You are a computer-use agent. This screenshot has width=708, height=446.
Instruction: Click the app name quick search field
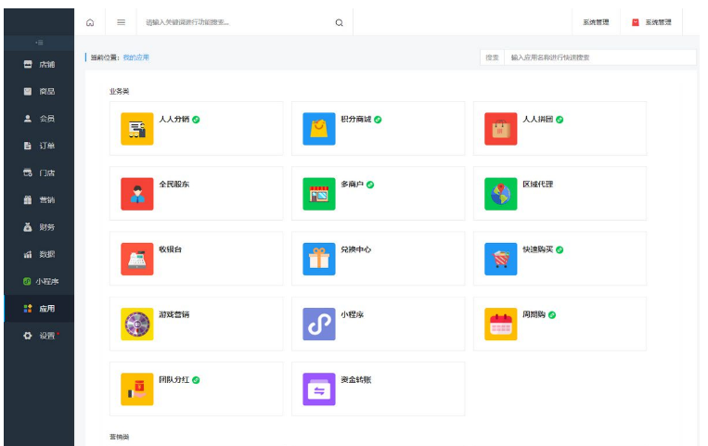point(600,57)
